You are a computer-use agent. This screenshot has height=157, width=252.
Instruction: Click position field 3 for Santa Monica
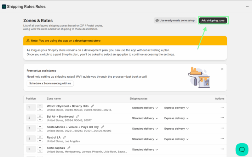pyautogui.click(x=31, y=128)
